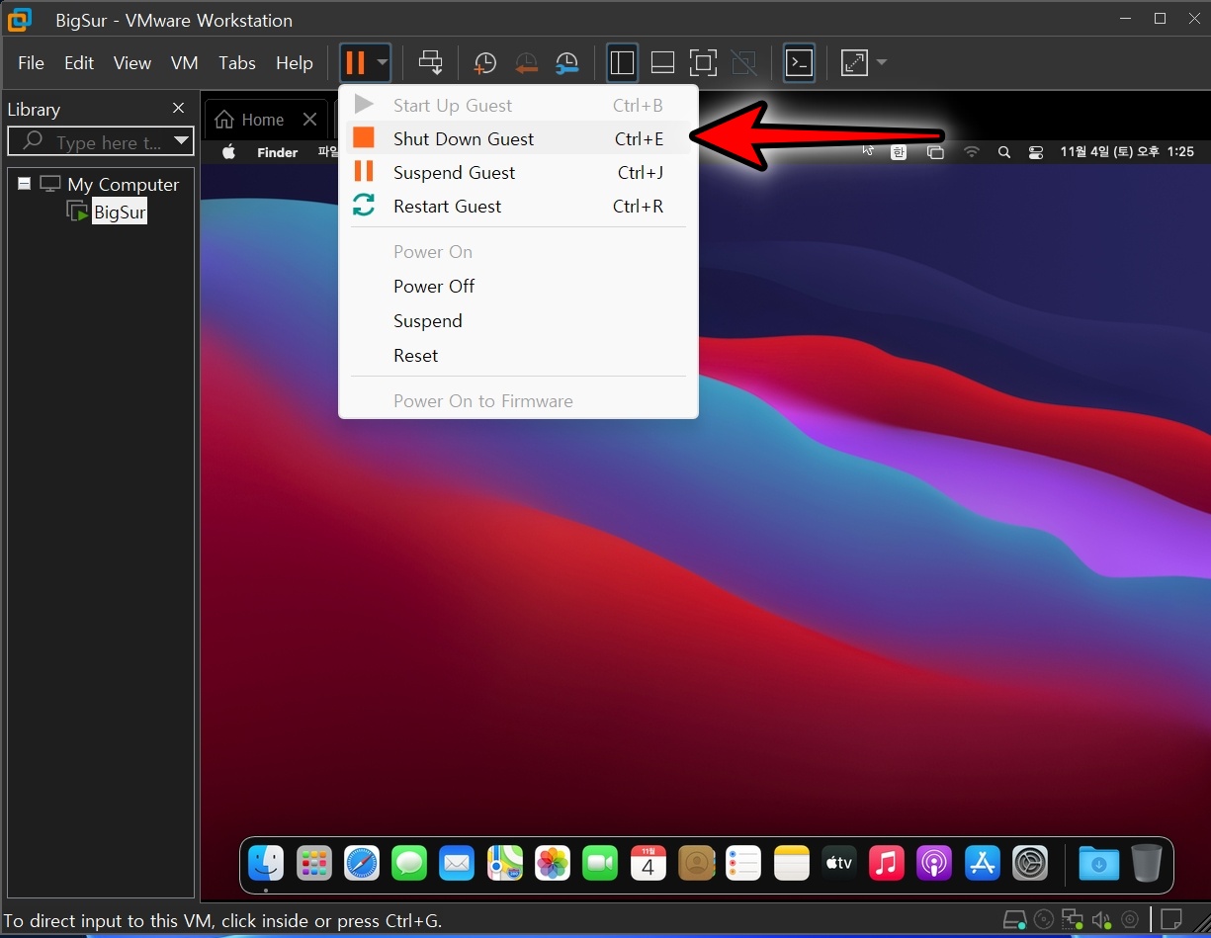Open Music from the Dock
The image size is (1211, 938).
coord(887,864)
